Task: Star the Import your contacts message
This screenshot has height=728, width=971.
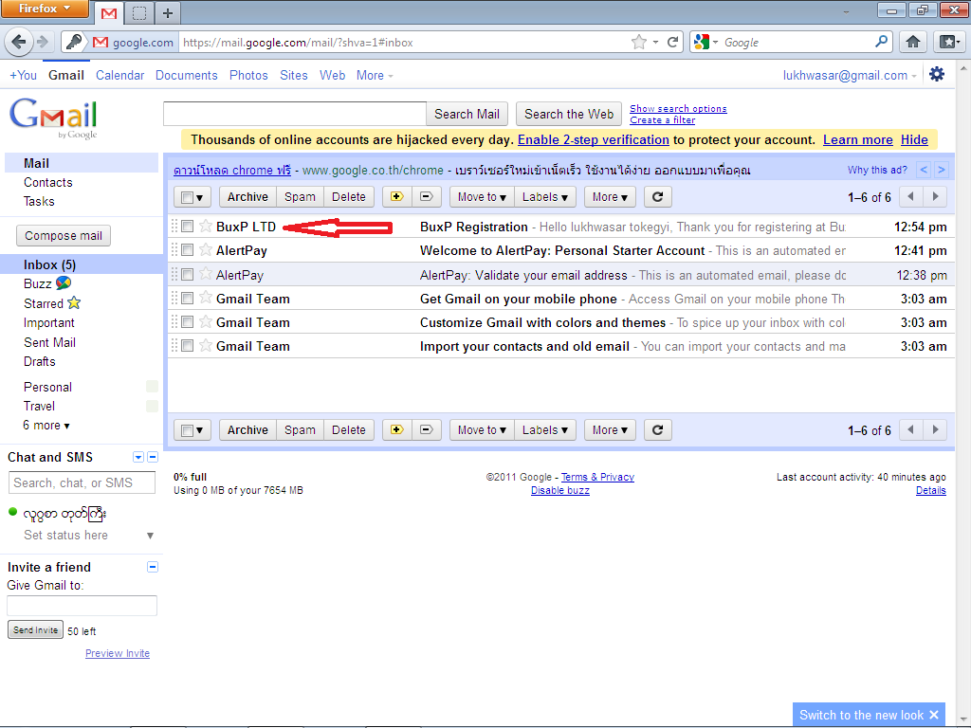Action: (x=206, y=345)
